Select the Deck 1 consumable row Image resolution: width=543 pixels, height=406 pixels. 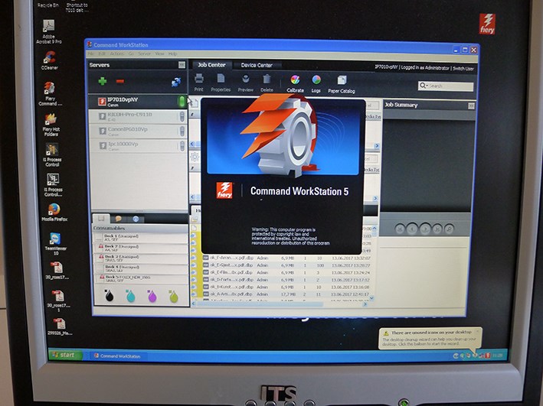[141, 238]
